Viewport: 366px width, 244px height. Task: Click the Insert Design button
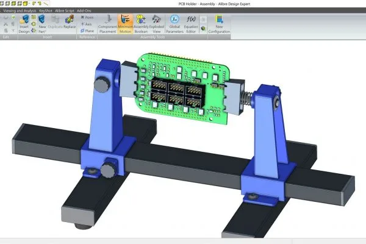coord(24,24)
